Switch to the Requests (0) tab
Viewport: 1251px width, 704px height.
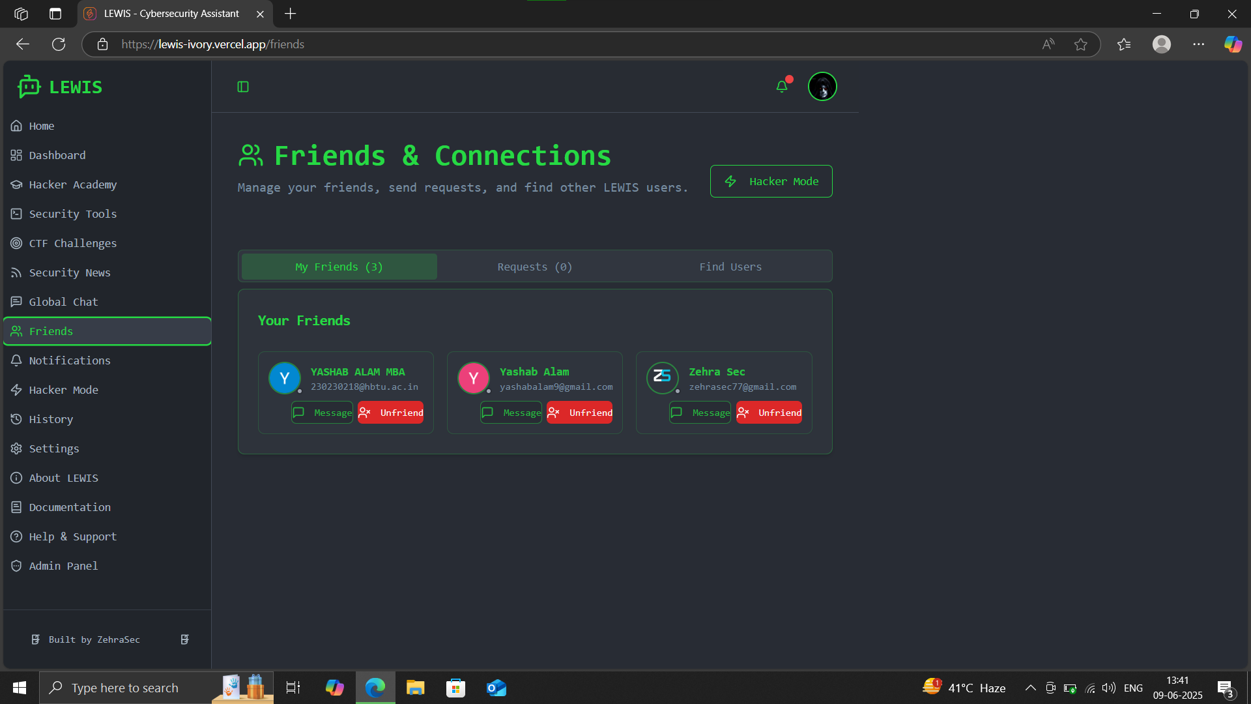click(534, 267)
